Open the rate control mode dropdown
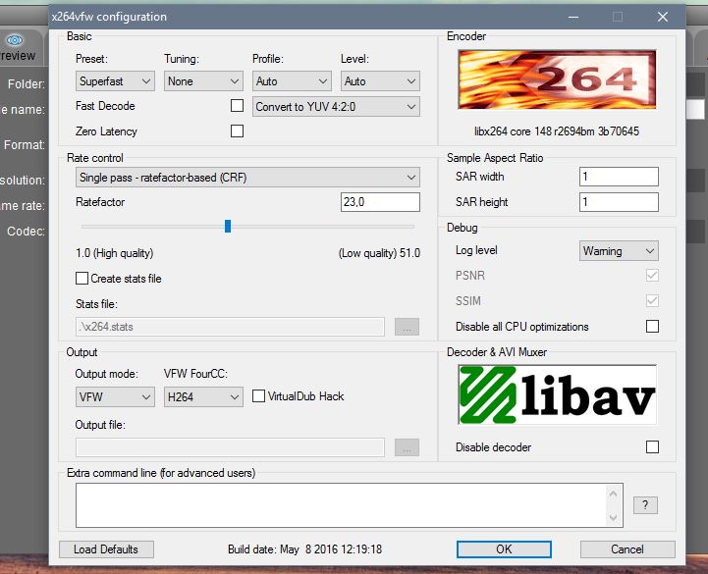The width and height of the screenshot is (708, 574). [247, 178]
